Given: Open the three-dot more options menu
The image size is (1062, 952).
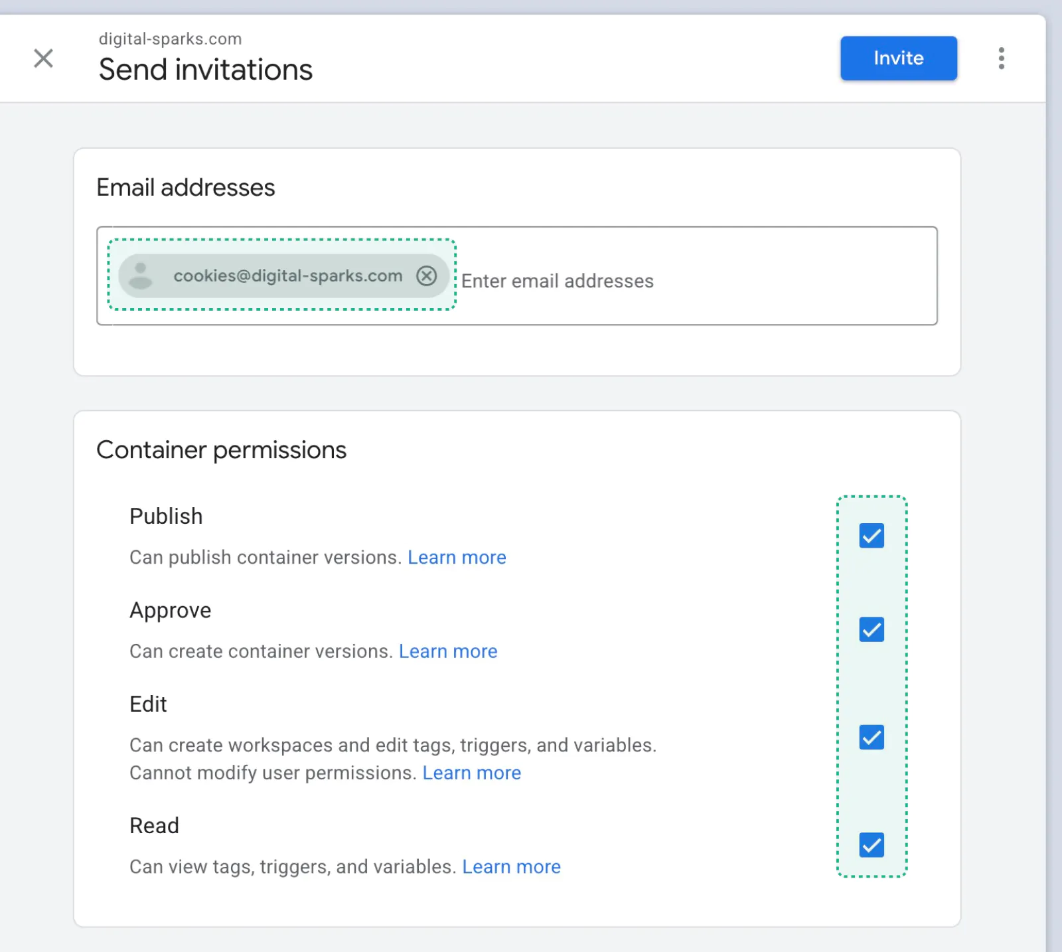Looking at the screenshot, I should tap(1001, 58).
